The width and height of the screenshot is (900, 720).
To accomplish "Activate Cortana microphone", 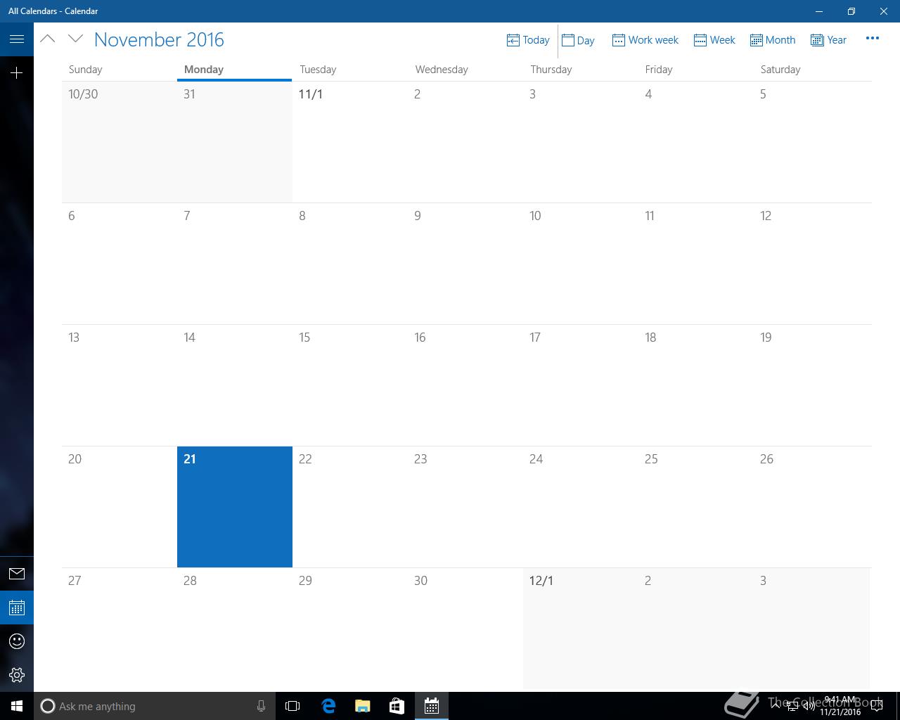I will [261, 706].
